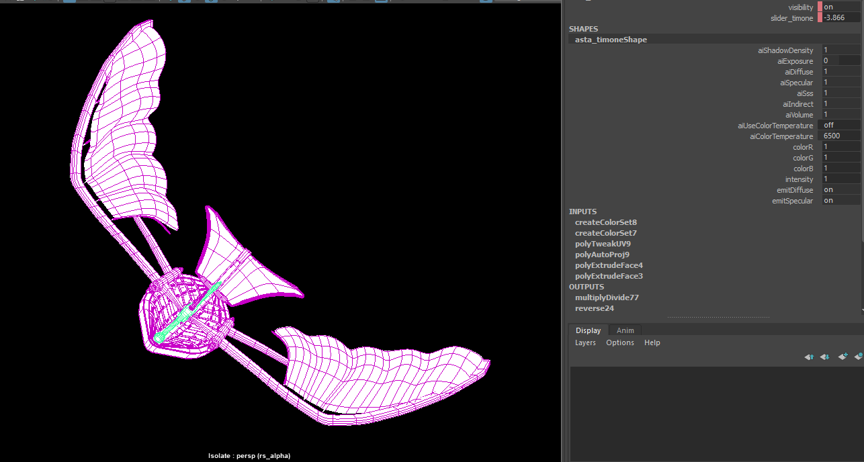
Task: Select the Display tab
Action: (588, 330)
